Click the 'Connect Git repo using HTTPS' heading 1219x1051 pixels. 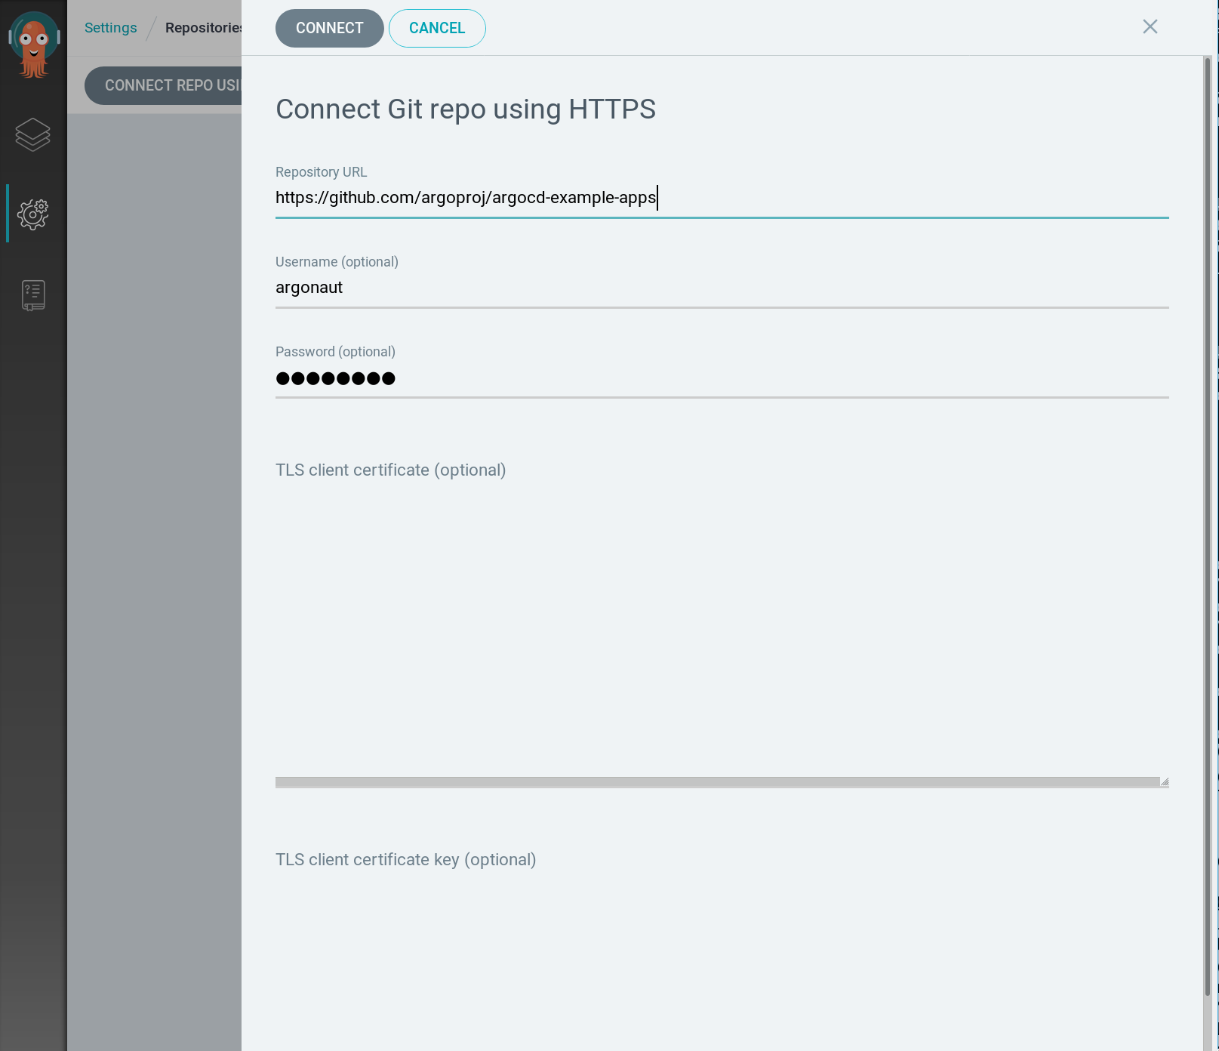click(x=465, y=109)
